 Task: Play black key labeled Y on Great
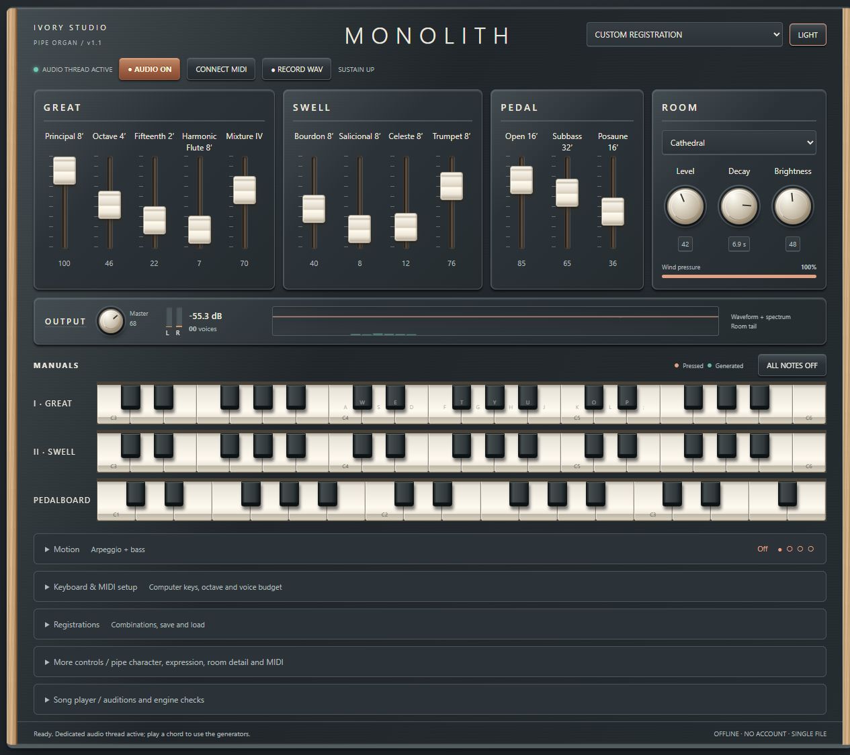tap(495, 396)
